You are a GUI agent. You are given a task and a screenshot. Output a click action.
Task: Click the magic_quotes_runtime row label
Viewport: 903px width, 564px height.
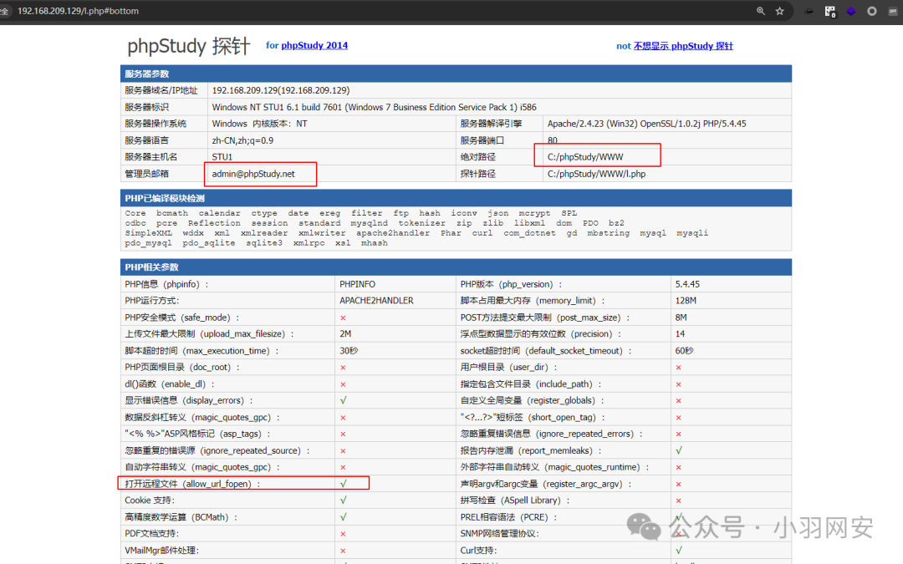554,467
